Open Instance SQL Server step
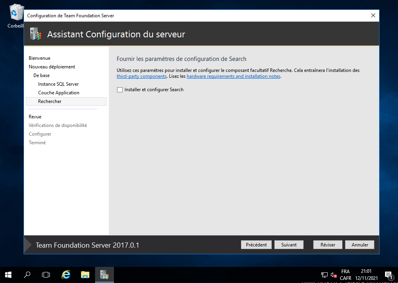This screenshot has width=398, height=283. 58,84
